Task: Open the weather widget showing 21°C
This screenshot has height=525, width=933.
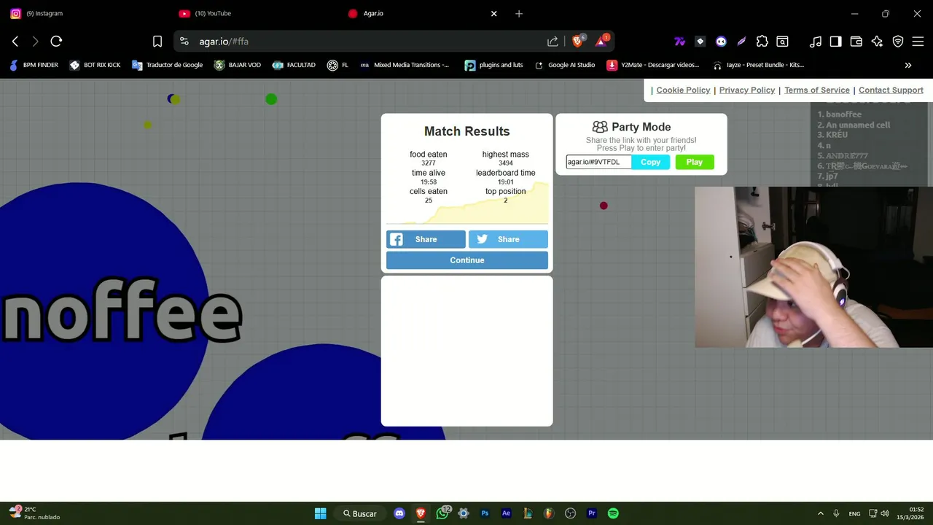Action: pos(35,513)
